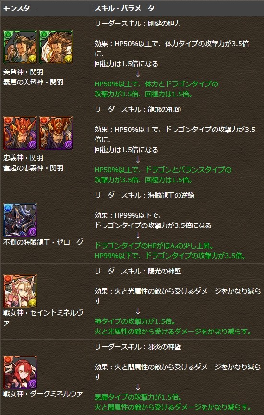
Task: Click the leader skill title 邪炎の神壁
Action: click(164, 347)
